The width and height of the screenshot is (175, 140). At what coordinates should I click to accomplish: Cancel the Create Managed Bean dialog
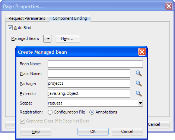[x=127, y=131]
